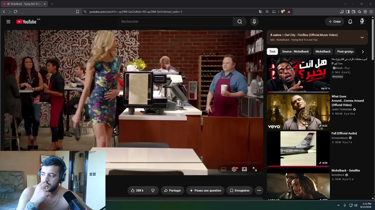375x210 pixels.
Task: Open 'Nickelback - Satellite' thumbnail
Action: click(298, 184)
